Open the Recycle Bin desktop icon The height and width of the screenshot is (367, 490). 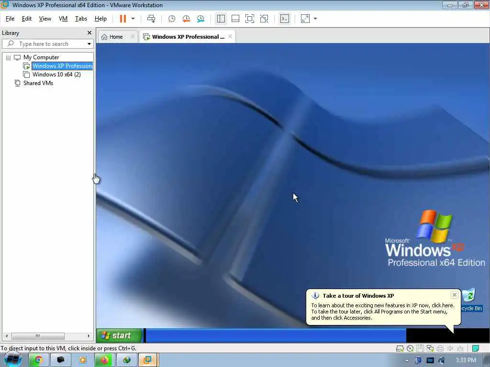click(470, 300)
